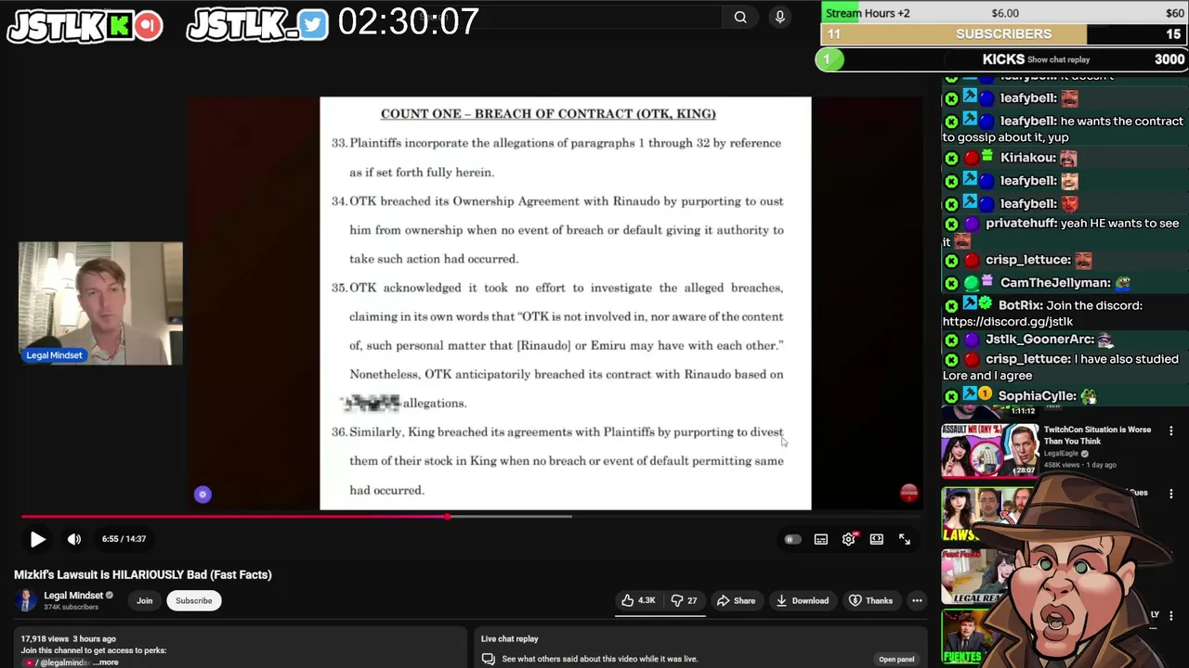This screenshot has height=668, width=1189.
Task: Click the discord.gg/jstlk link in chat
Action: pos(1008,321)
